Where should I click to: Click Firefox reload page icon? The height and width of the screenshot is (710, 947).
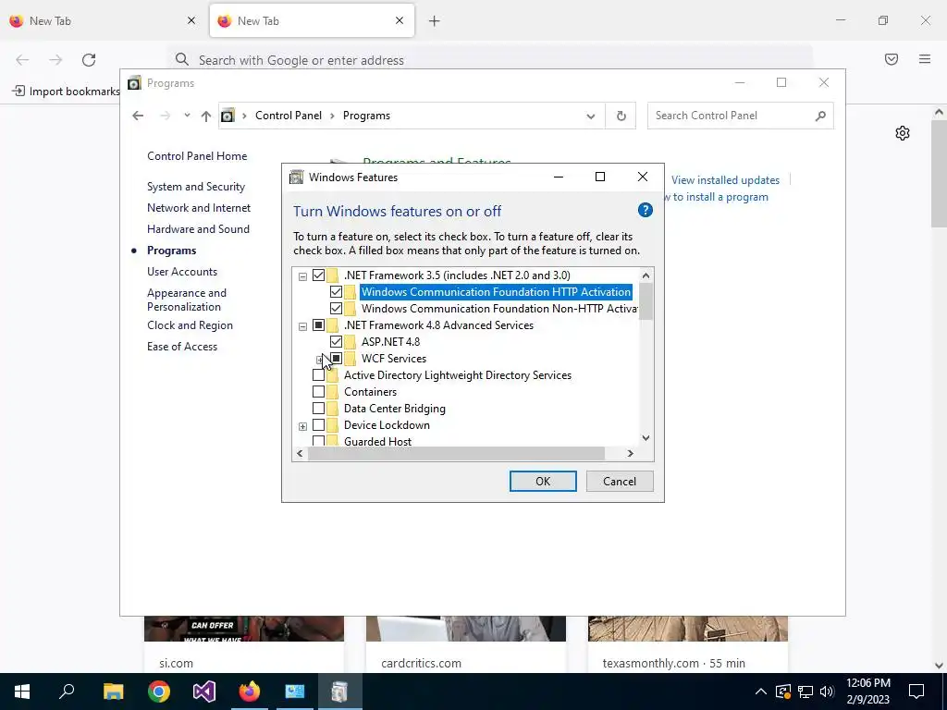[89, 60]
